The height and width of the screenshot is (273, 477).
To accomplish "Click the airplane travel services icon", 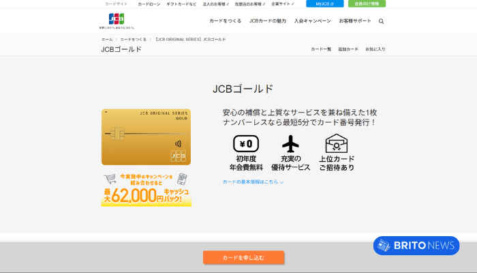I will coord(291,143).
